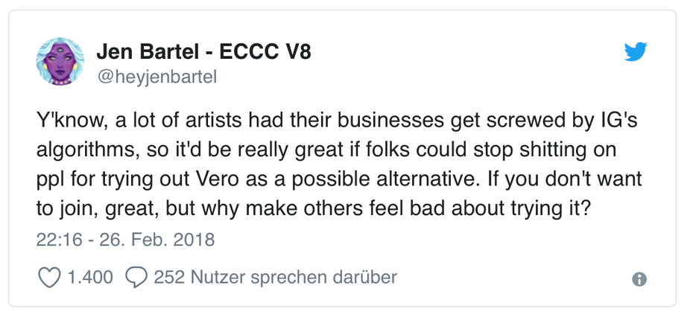Open the tweet info icon
Viewport: 693px width, 326px height.
point(639,280)
